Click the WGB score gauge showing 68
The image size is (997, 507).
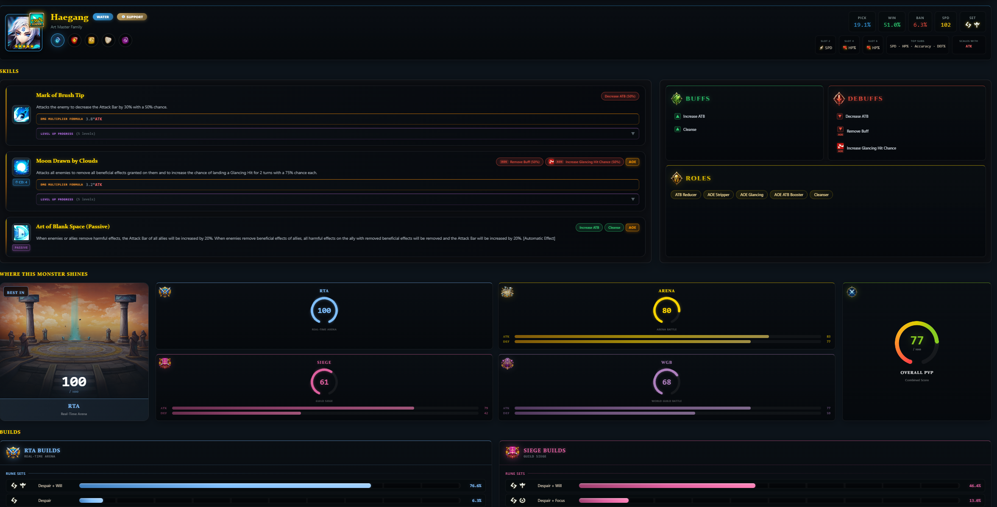[667, 382]
